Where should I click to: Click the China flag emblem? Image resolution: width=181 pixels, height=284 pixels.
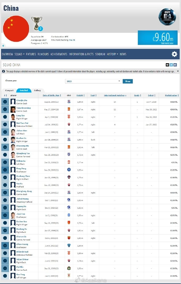point(16,29)
